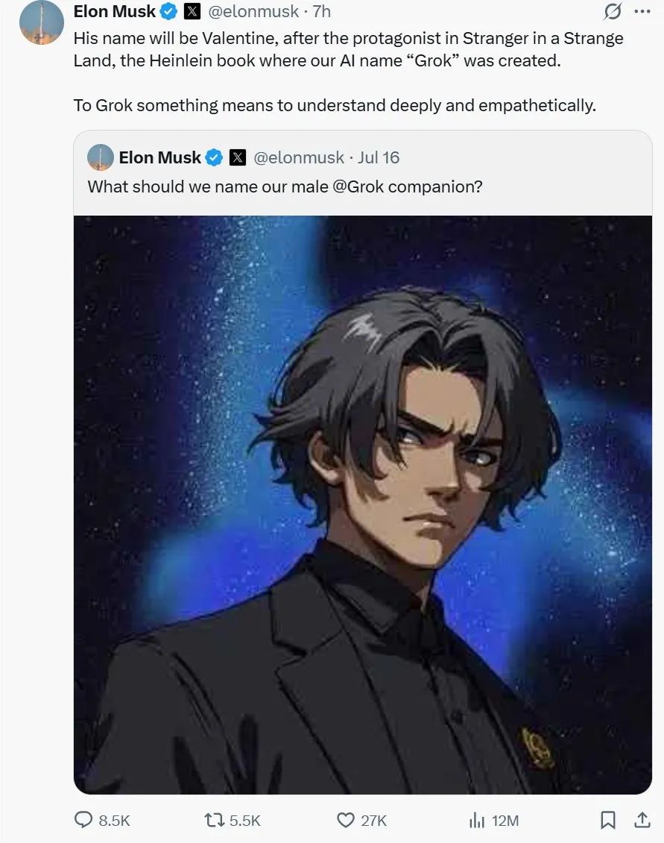Open the quoted tweet from Jul 16
Image resolution: width=664 pixels, height=843 pixels.
363,172
